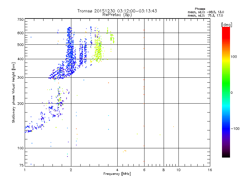Select the "mean, sd,O: -98.5, 13.0" line
The height and width of the screenshot is (185, 247).
click(206, 12)
